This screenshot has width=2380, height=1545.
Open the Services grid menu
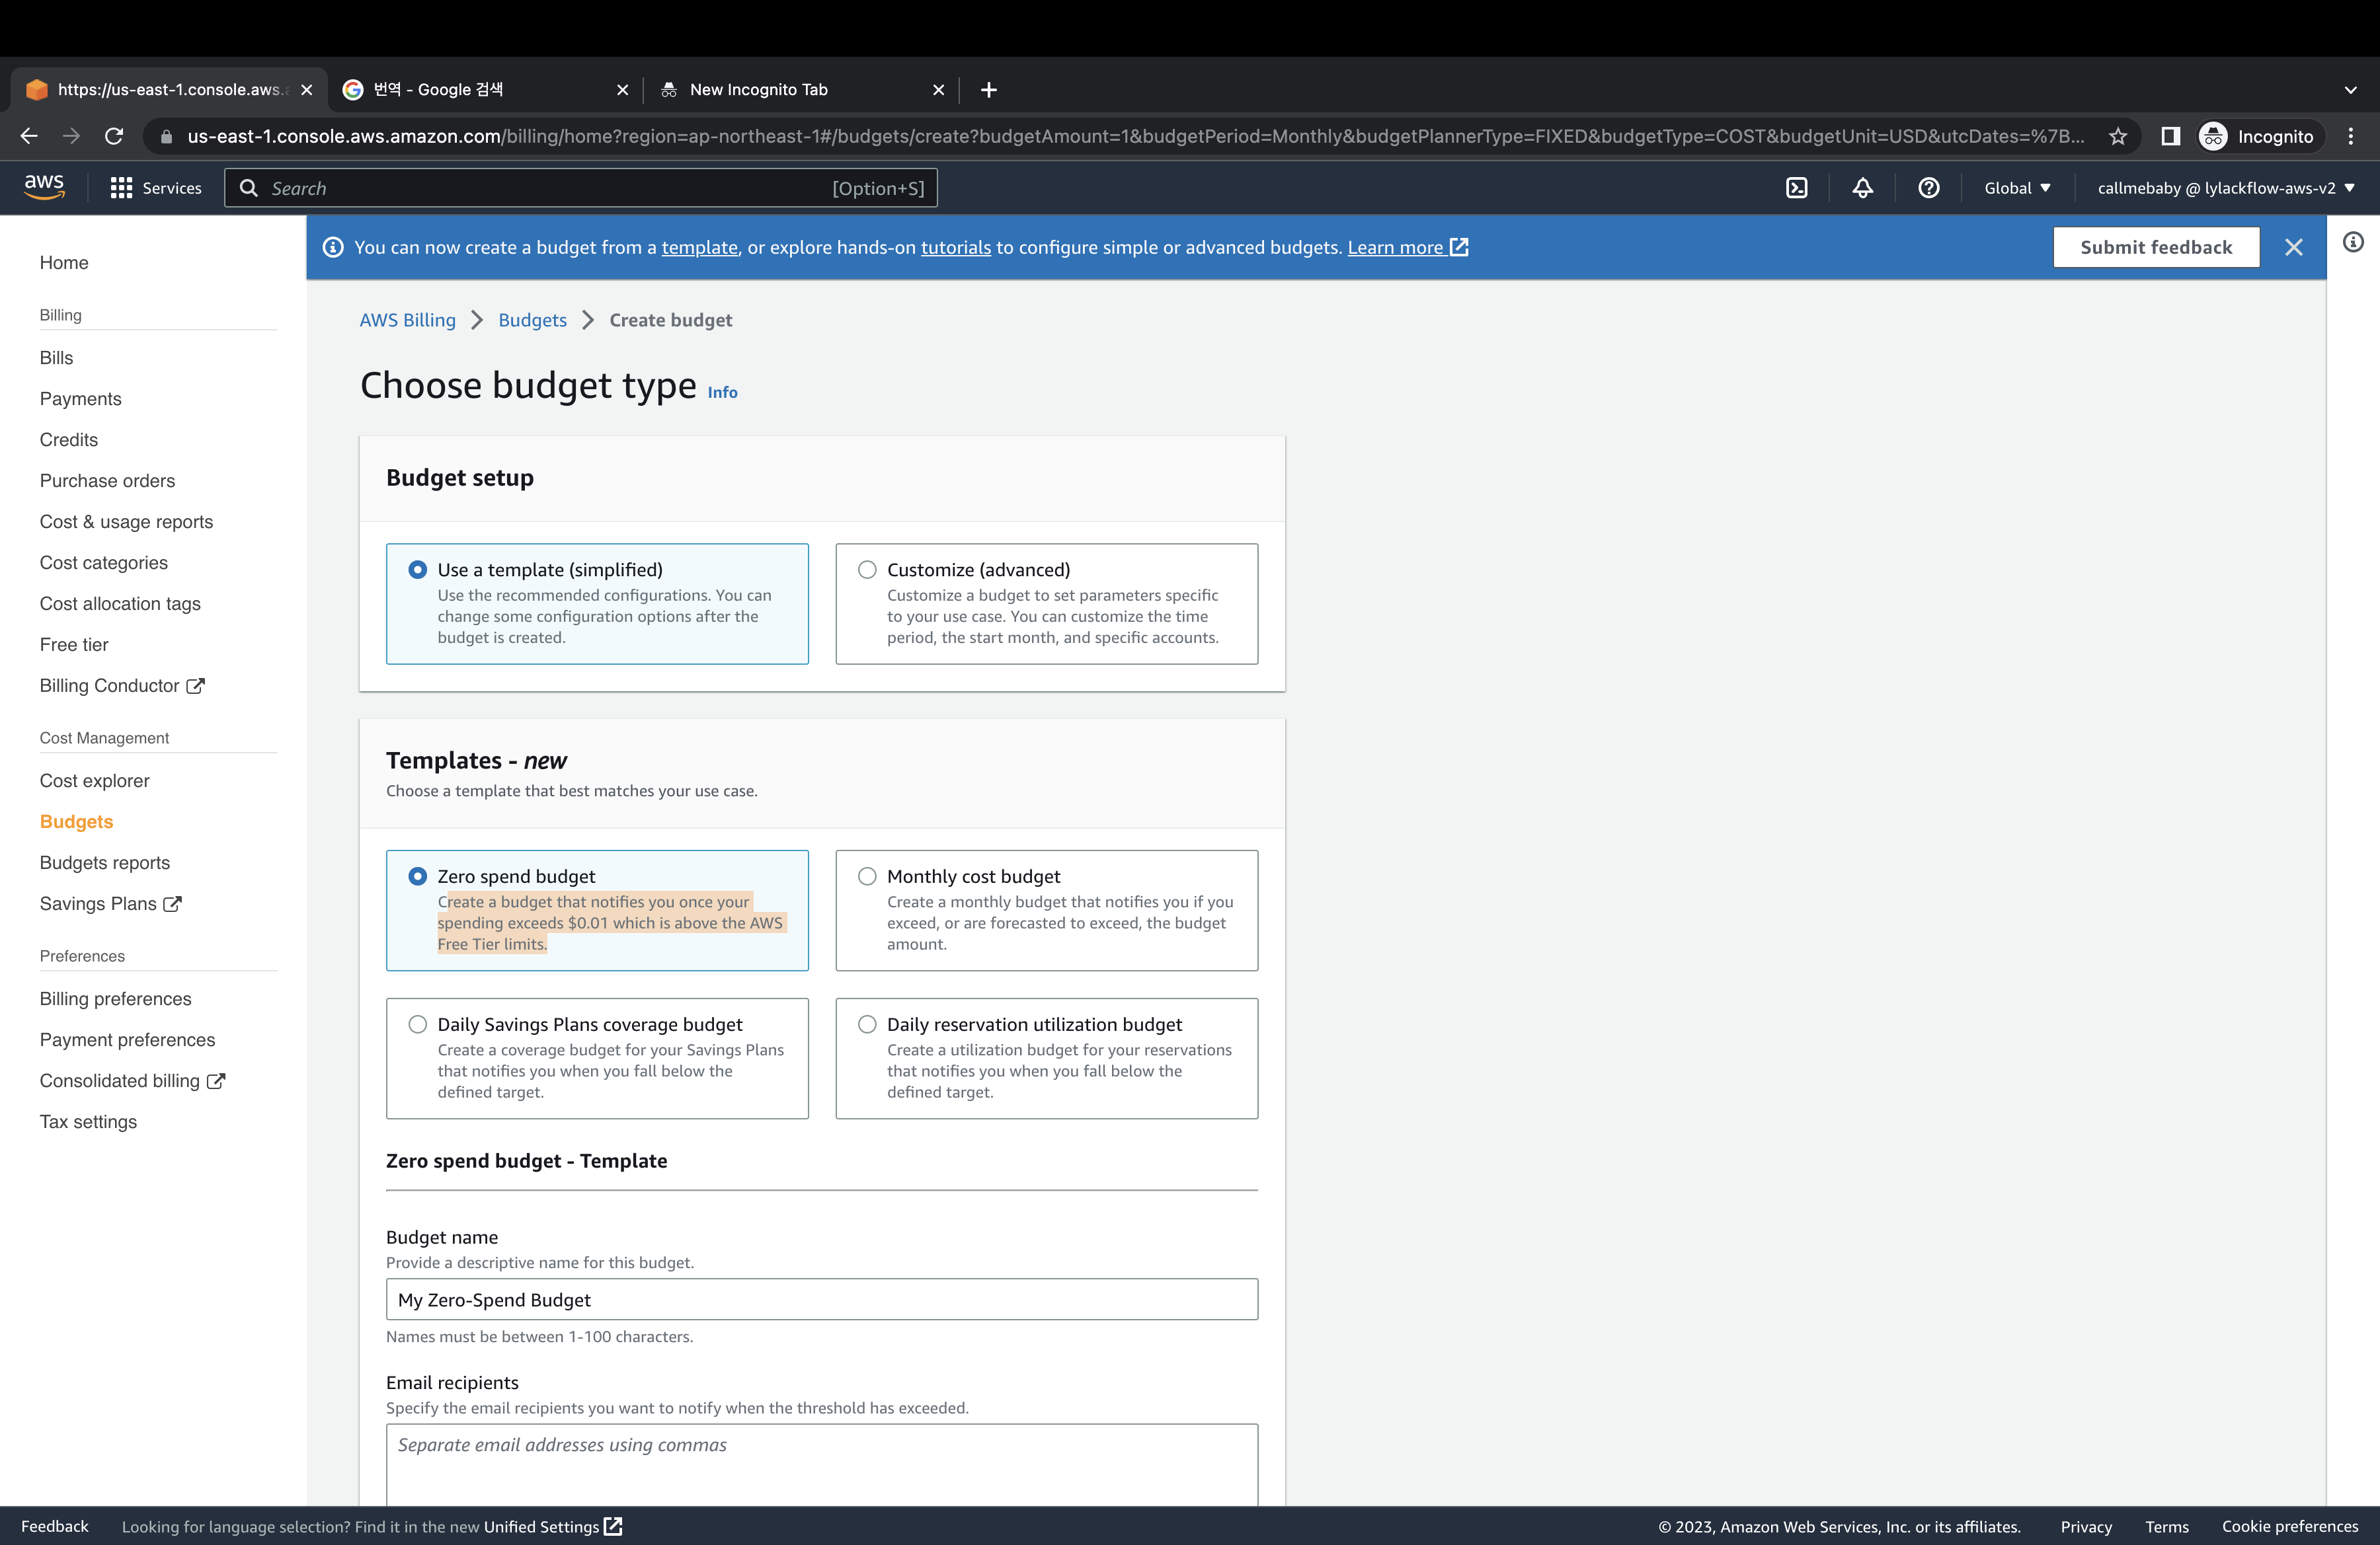pos(156,188)
